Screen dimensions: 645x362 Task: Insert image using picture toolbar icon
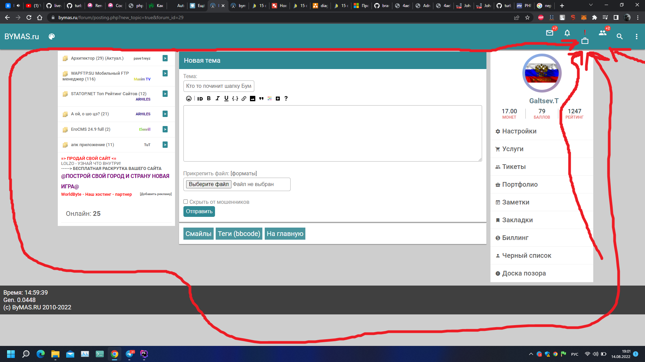coord(253,99)
